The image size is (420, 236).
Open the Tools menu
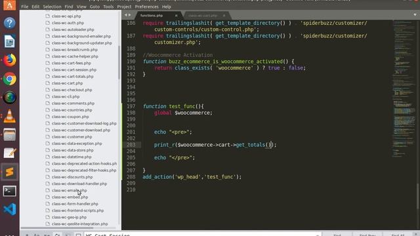pos(108,7)
